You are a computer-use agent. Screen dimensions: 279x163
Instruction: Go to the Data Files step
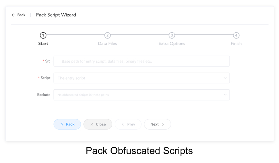coord(107,43)
